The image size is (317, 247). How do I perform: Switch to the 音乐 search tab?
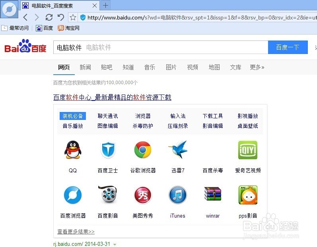150,67
